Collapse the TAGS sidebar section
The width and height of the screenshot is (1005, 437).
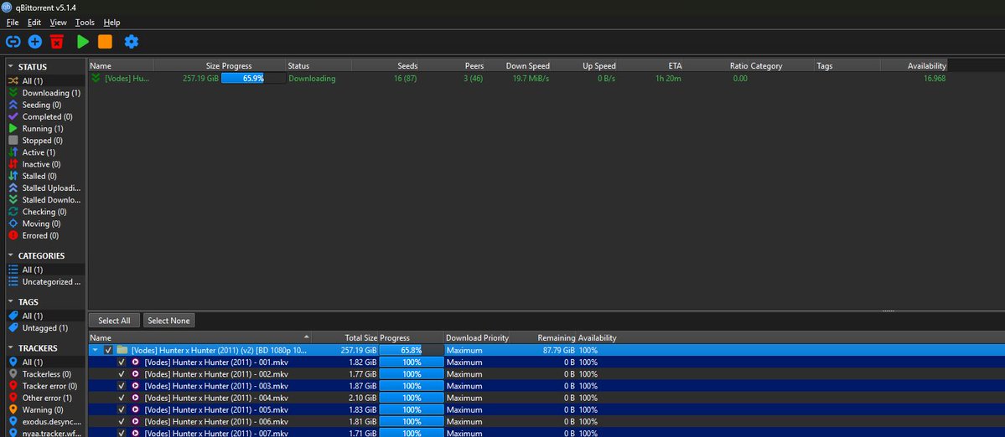[11, 301]
